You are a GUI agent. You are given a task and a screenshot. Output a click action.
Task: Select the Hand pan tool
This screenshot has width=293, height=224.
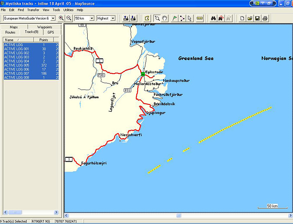click(x=165, y=18)
